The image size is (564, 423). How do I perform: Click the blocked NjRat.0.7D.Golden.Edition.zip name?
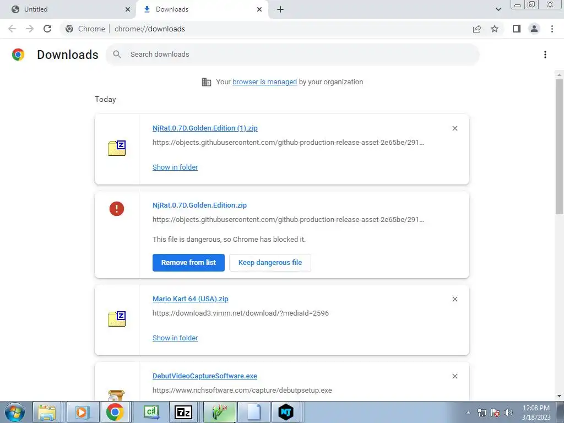(199, 205)
